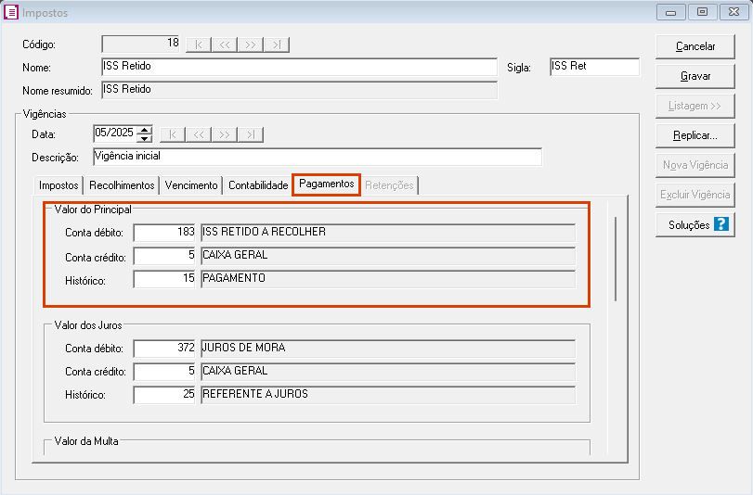Go to last vigência next to Data
The image size is (753, 495).
251,134
